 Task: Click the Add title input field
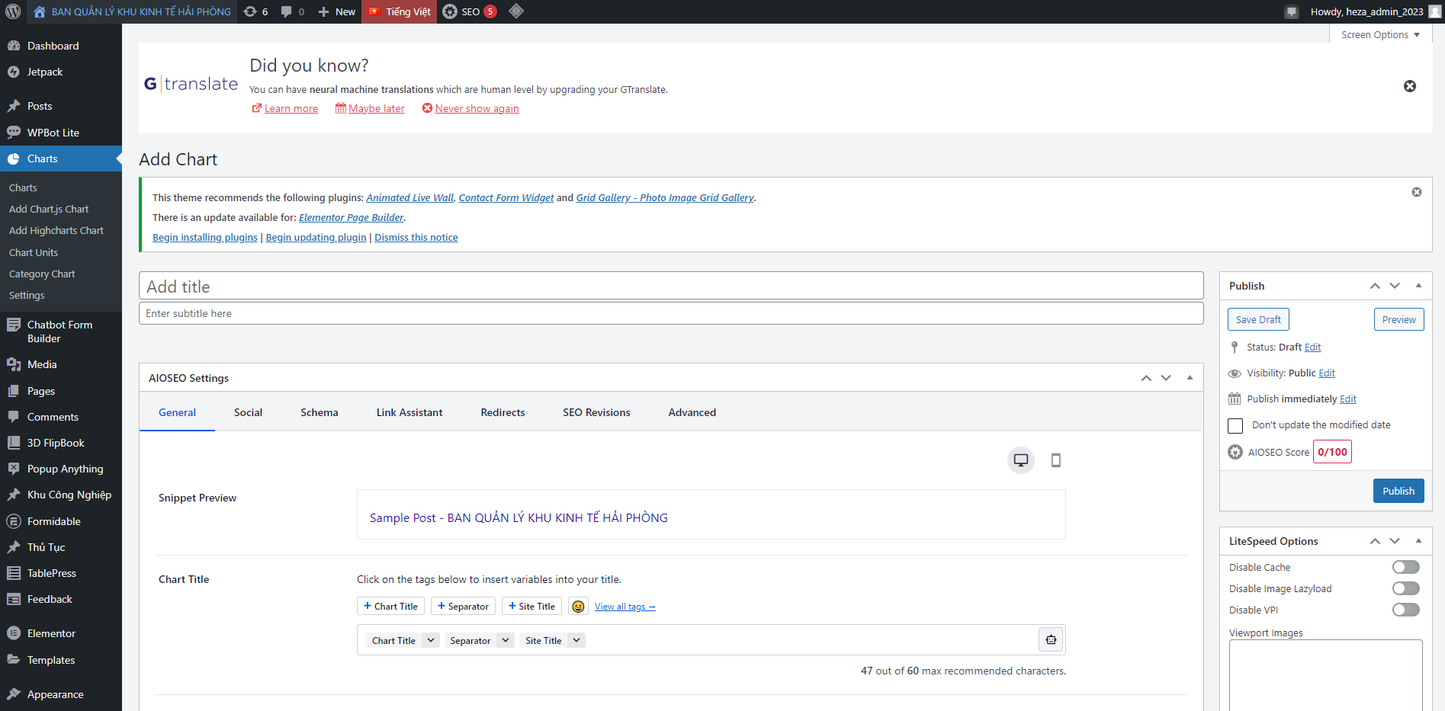tap(670, 287)
